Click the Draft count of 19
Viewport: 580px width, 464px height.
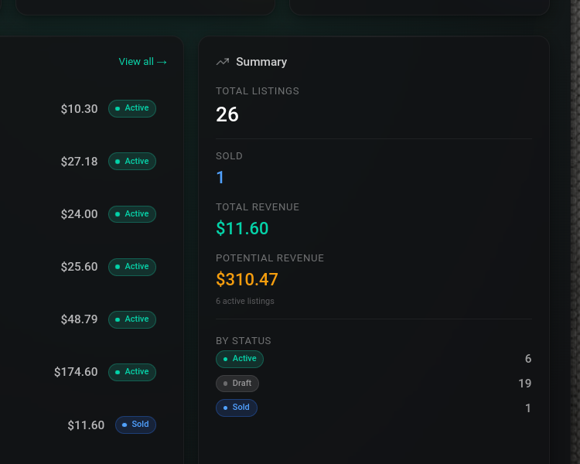[x=524, y=384]
